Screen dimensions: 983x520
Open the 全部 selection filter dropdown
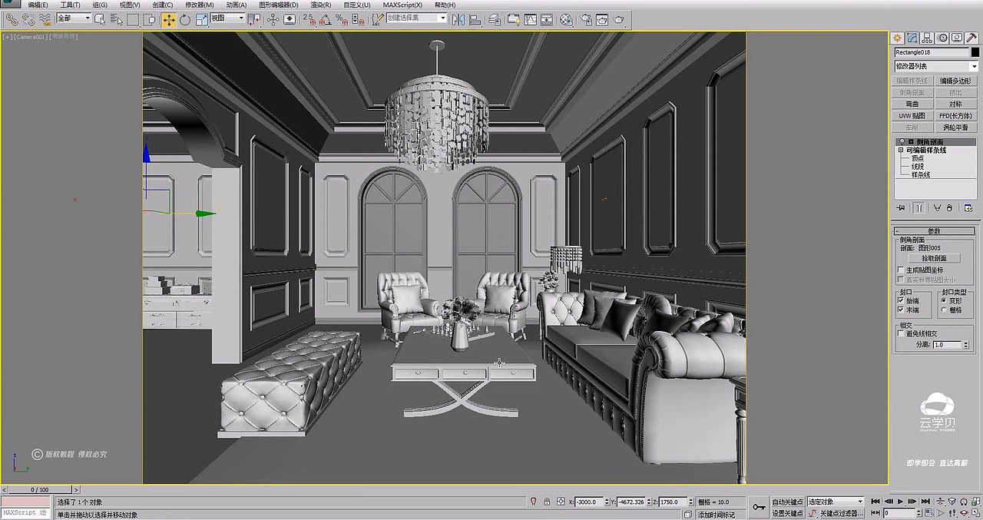click(74, 18)
